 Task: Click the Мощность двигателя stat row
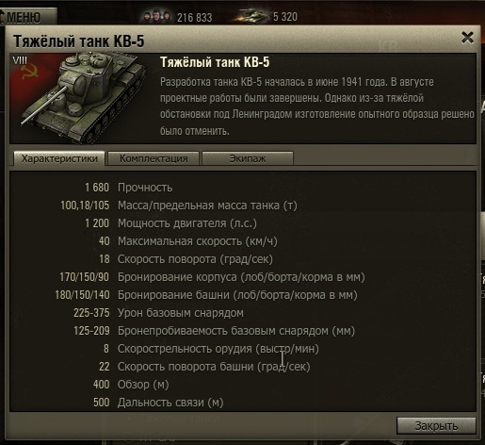(170, 223)
